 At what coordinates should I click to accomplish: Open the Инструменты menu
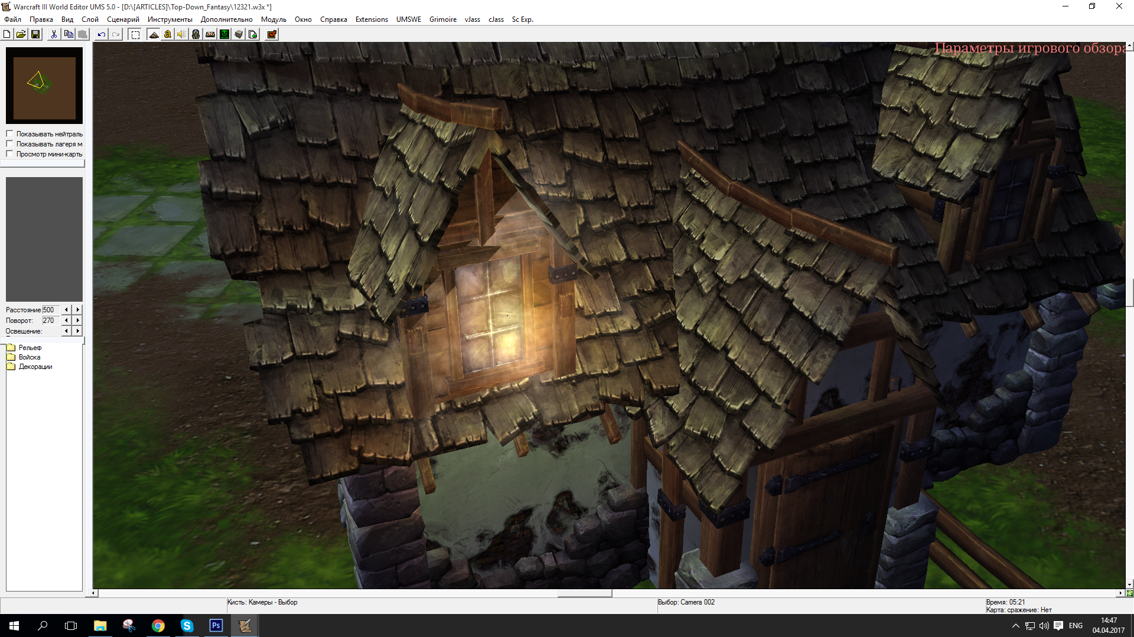pyautogui.click(x=170, y=19)
